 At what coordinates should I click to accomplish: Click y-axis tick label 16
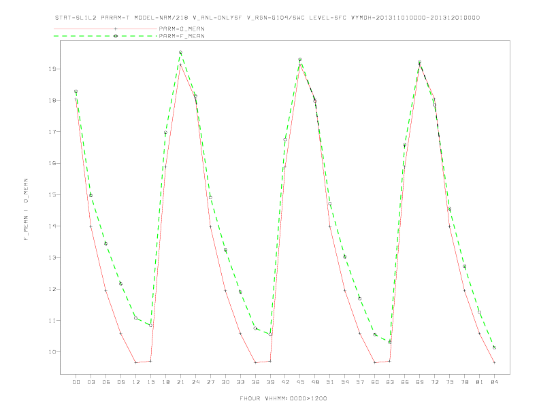[52, 163]
